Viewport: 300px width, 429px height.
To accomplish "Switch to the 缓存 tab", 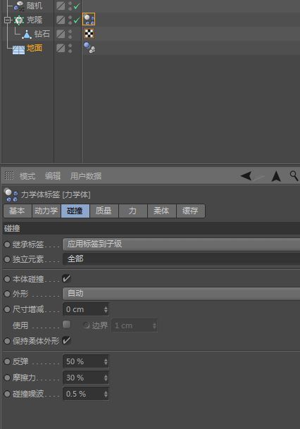I will tap(190, 211).
